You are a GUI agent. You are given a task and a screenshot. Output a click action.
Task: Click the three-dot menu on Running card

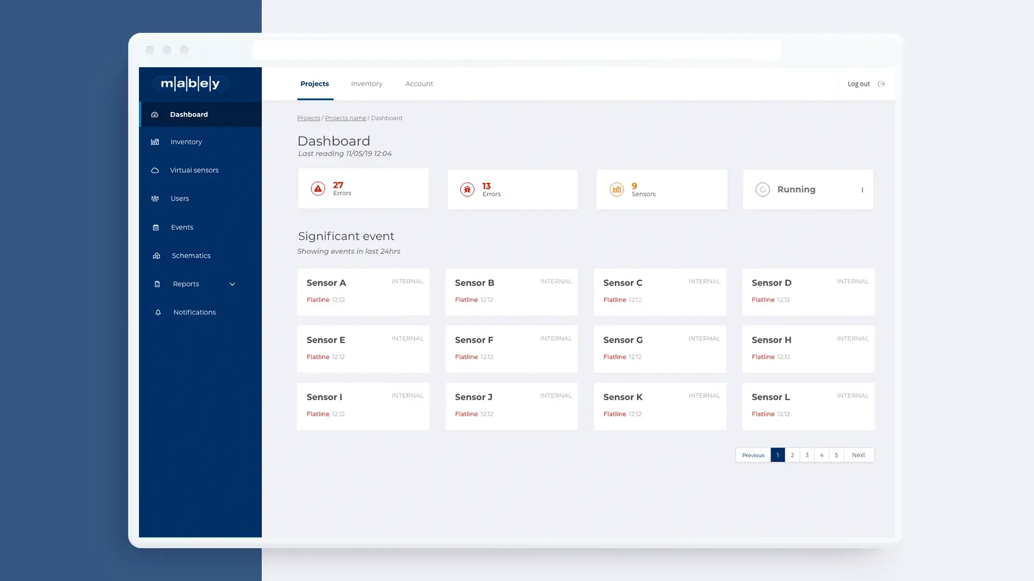click(863, 189)
